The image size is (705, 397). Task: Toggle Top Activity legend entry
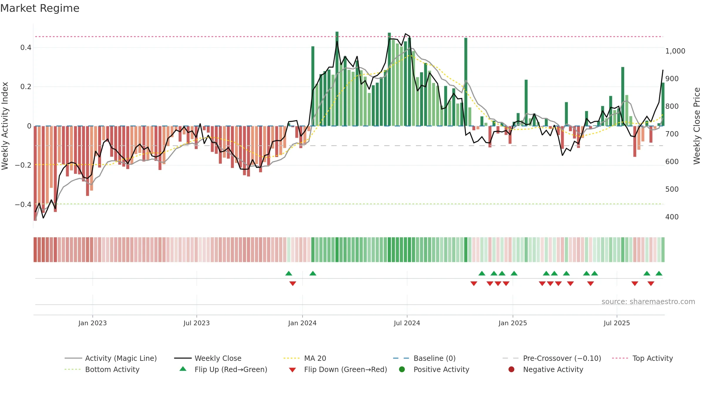(642, 358)
